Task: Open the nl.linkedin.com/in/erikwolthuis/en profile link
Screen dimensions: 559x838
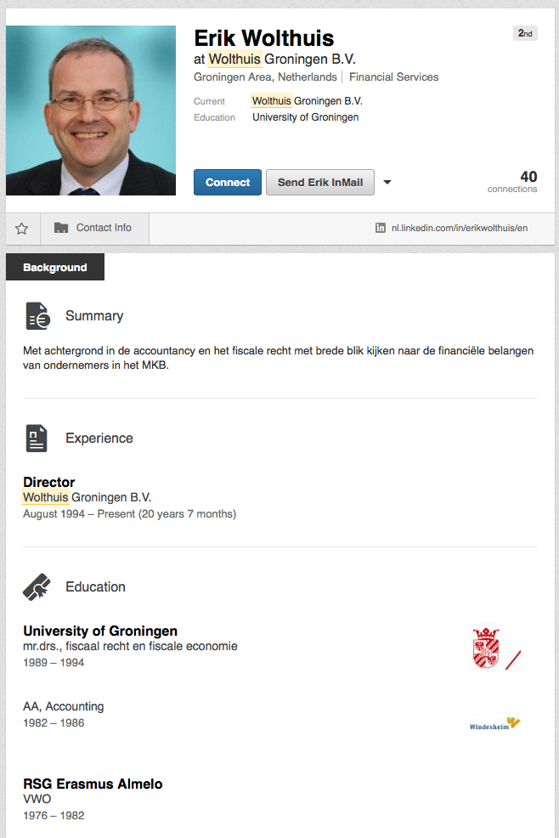Action: point(459,229)
